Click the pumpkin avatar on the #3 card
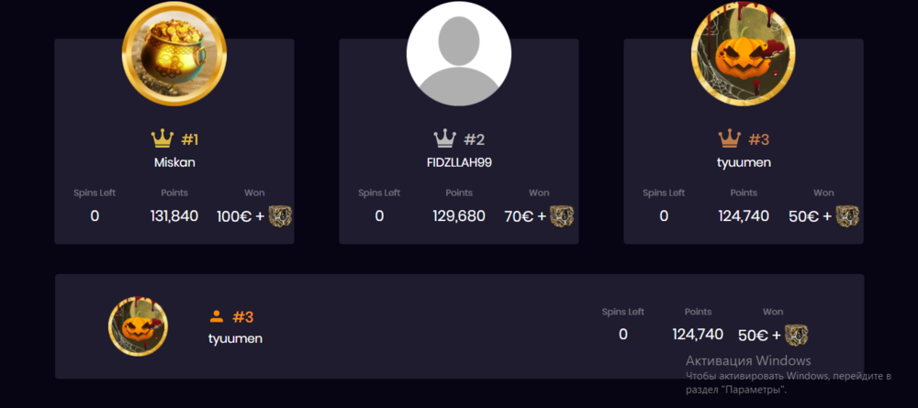The width and height of the screenshot is (918, 408). click(743, 53)
